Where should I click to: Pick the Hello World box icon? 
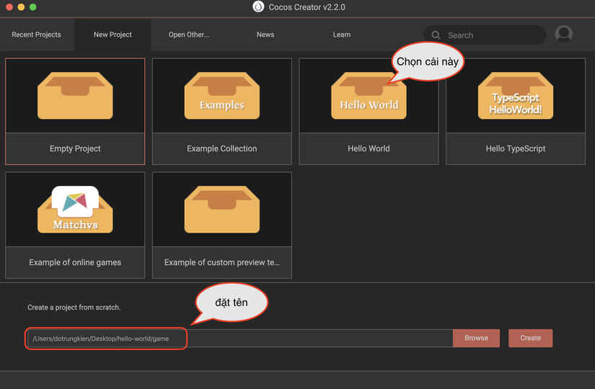point(369,96)
